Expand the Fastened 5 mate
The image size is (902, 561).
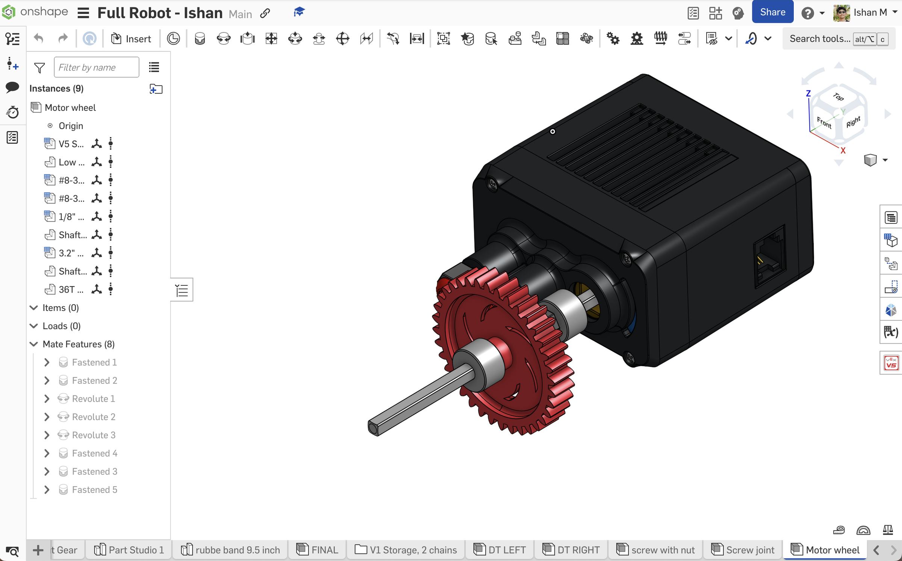point(47,490)
